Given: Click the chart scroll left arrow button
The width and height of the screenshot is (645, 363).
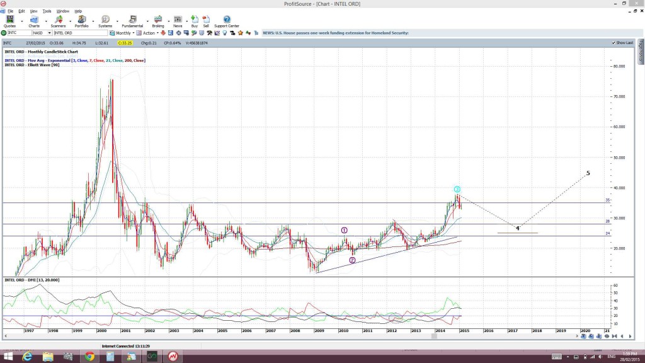Looking at the screenshot, I should coord(622,337).
